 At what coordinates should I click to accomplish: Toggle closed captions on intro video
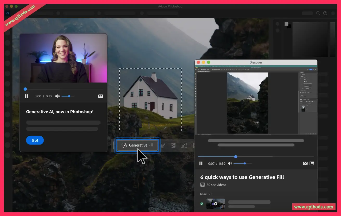100,96
